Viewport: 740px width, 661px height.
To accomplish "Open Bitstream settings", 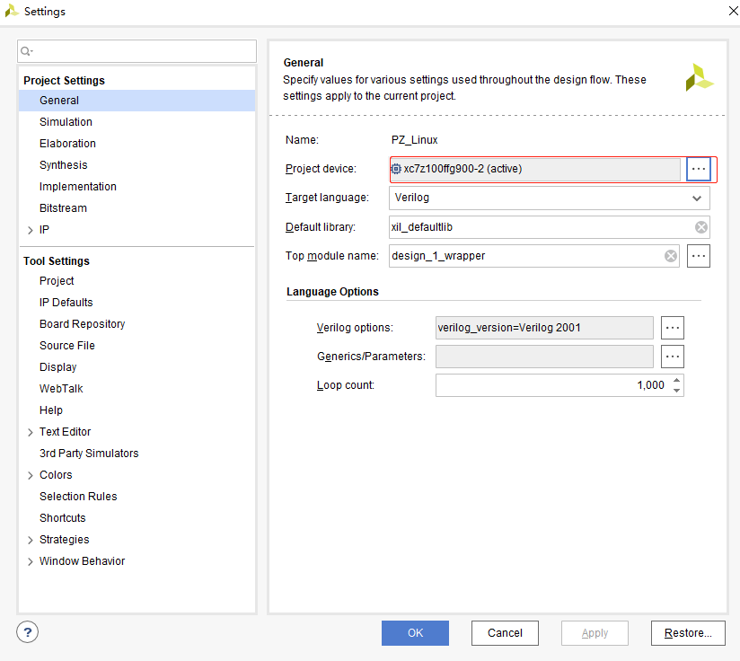I will (63, 208).
